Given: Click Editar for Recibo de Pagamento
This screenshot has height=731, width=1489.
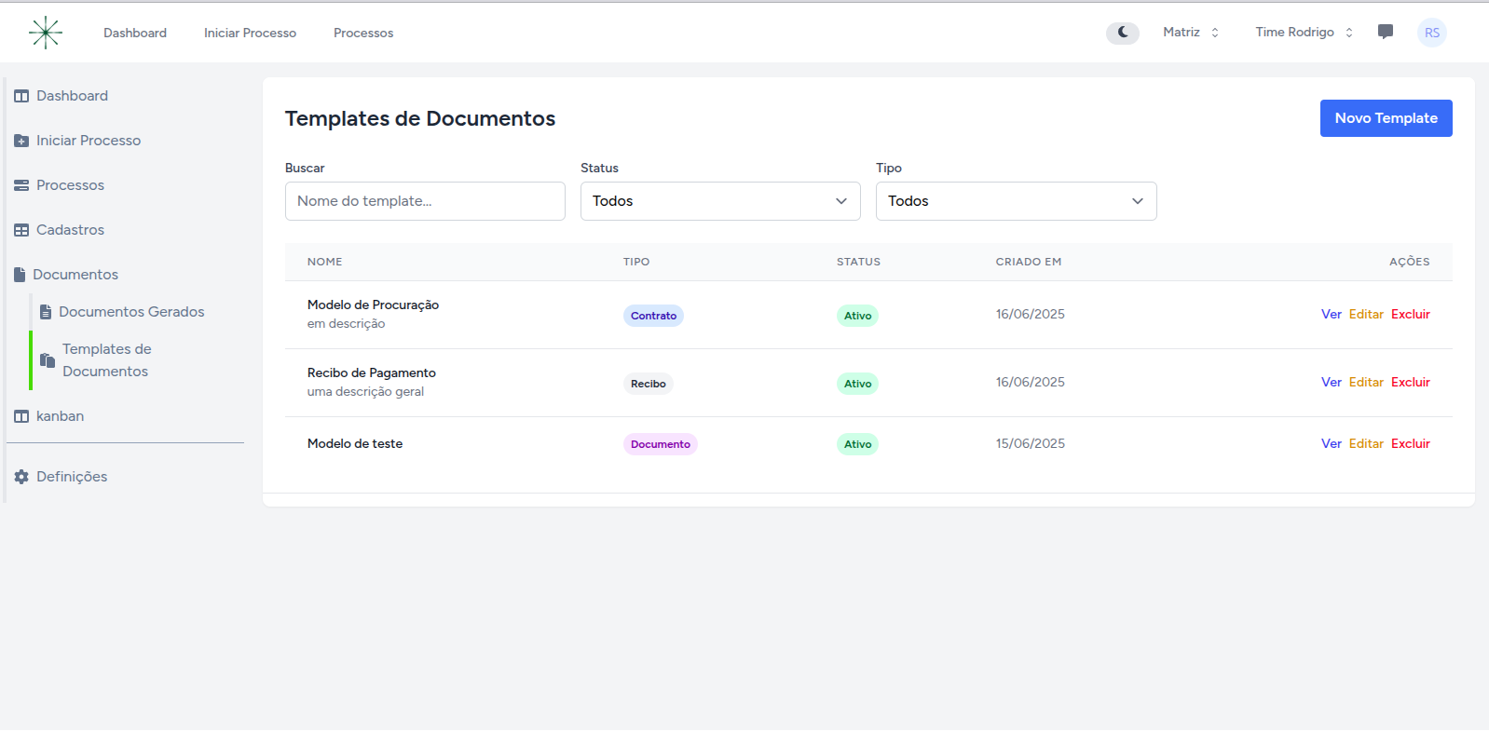Looking at the screenshot, I should click(x=1366, y=382).
